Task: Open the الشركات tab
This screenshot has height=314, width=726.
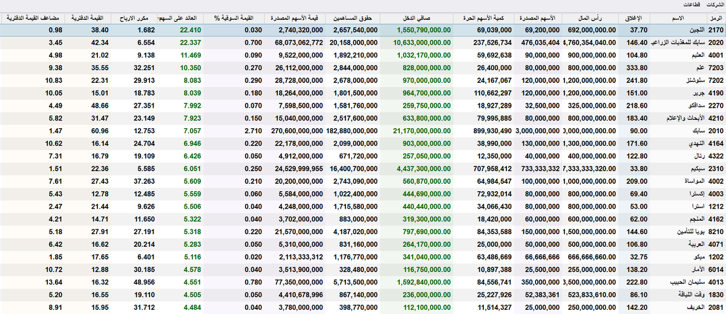Action: pyautogui.click(x=715, y=4)
